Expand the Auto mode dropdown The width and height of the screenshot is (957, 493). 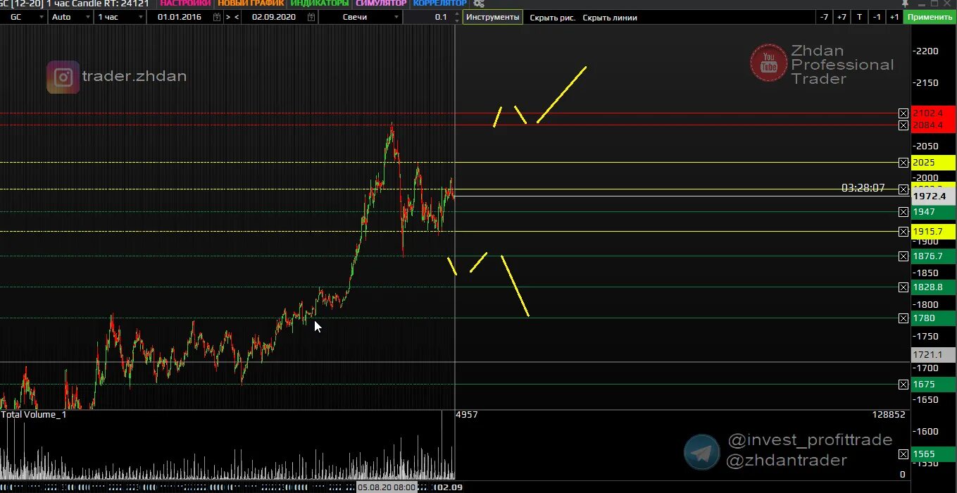pos(88,17)
